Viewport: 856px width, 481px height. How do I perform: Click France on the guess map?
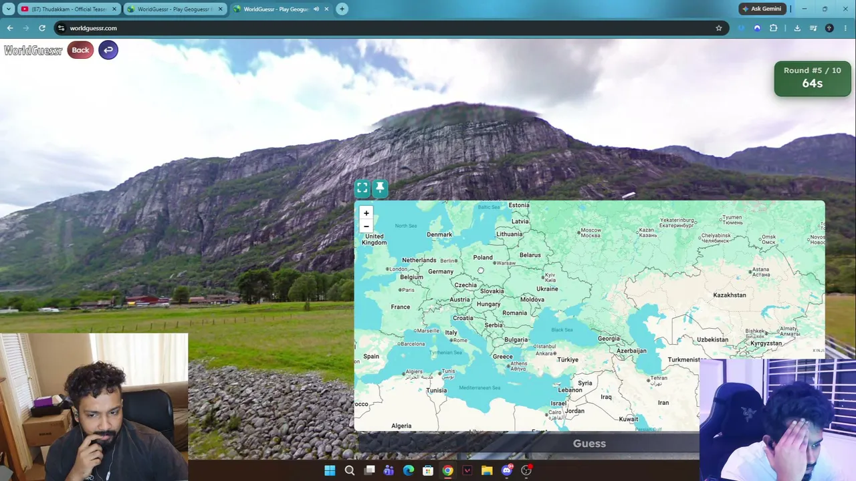pyautogui.click(x=401, y=307)
